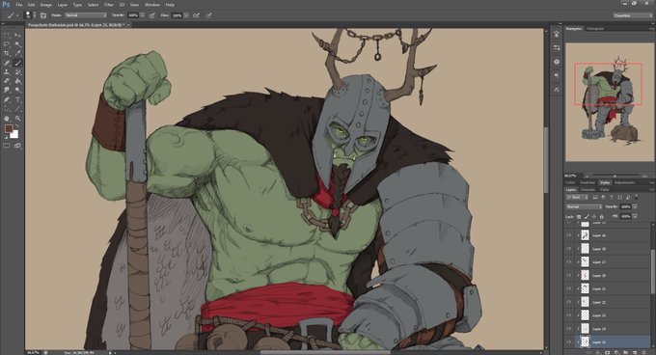
Task: Select the History Brush tool
Action: pyautogui.click(x=17, y=72)
